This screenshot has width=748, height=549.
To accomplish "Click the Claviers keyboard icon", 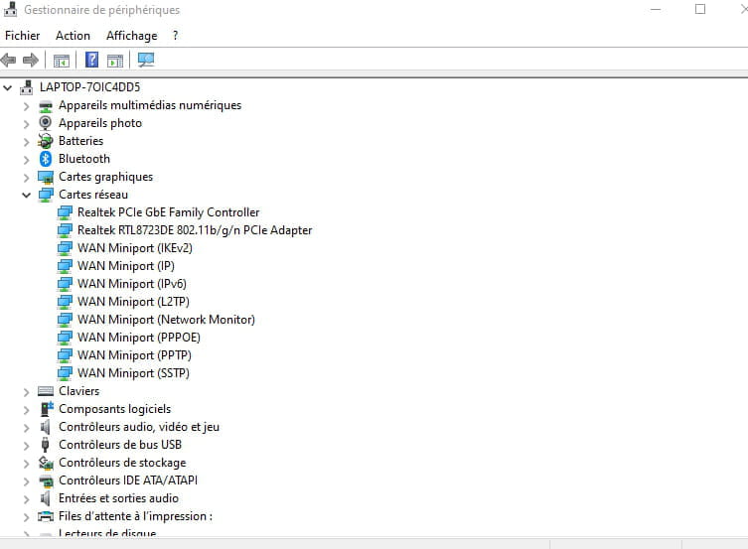I will (x=46, y=391).
